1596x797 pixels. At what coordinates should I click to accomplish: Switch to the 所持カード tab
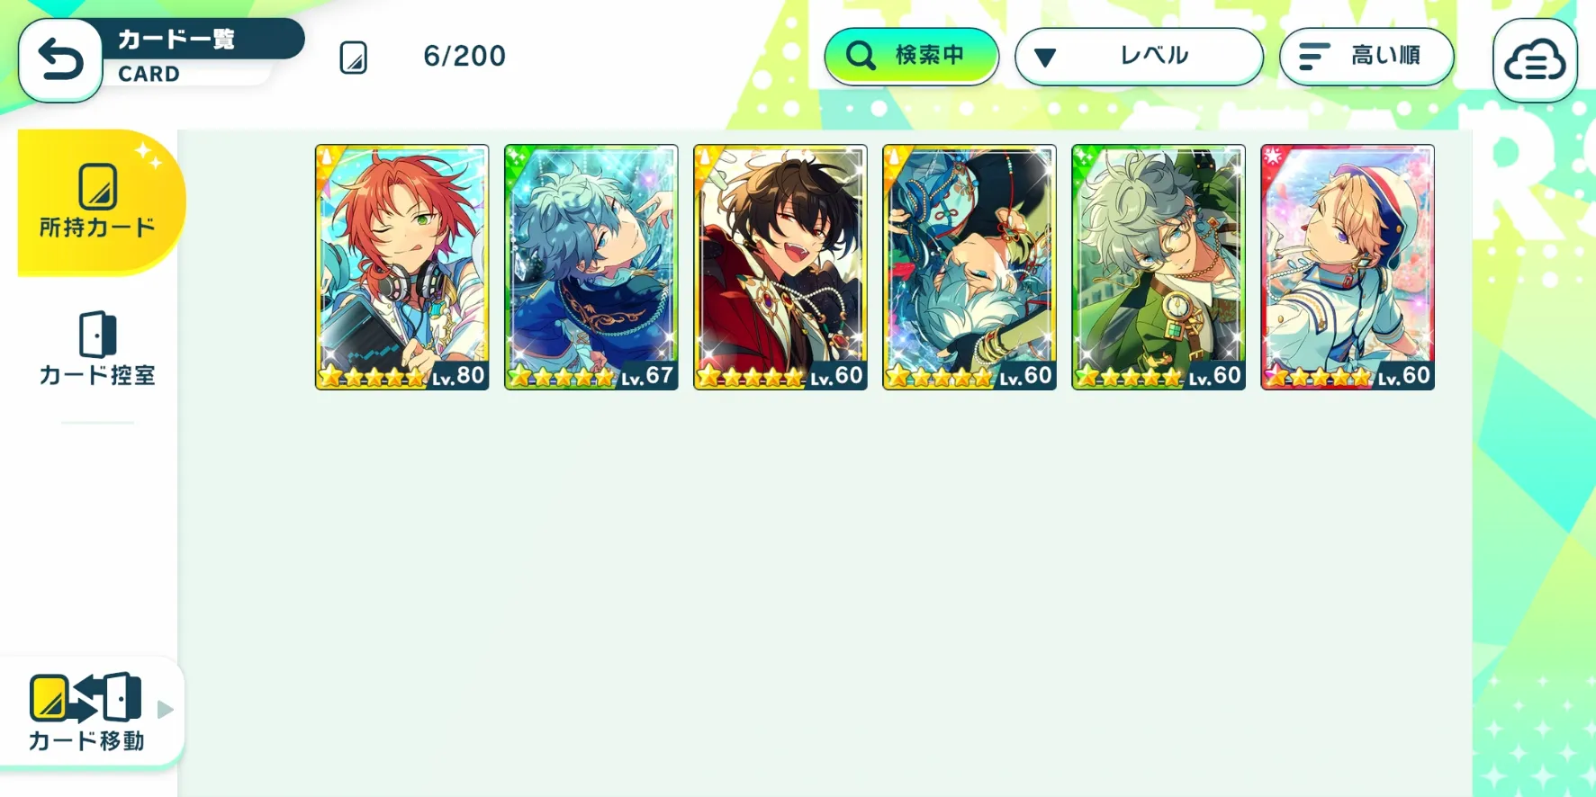pos(97,202)
